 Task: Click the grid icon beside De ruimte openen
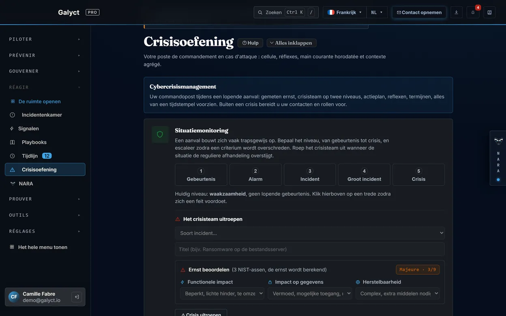tap(13, 102)
